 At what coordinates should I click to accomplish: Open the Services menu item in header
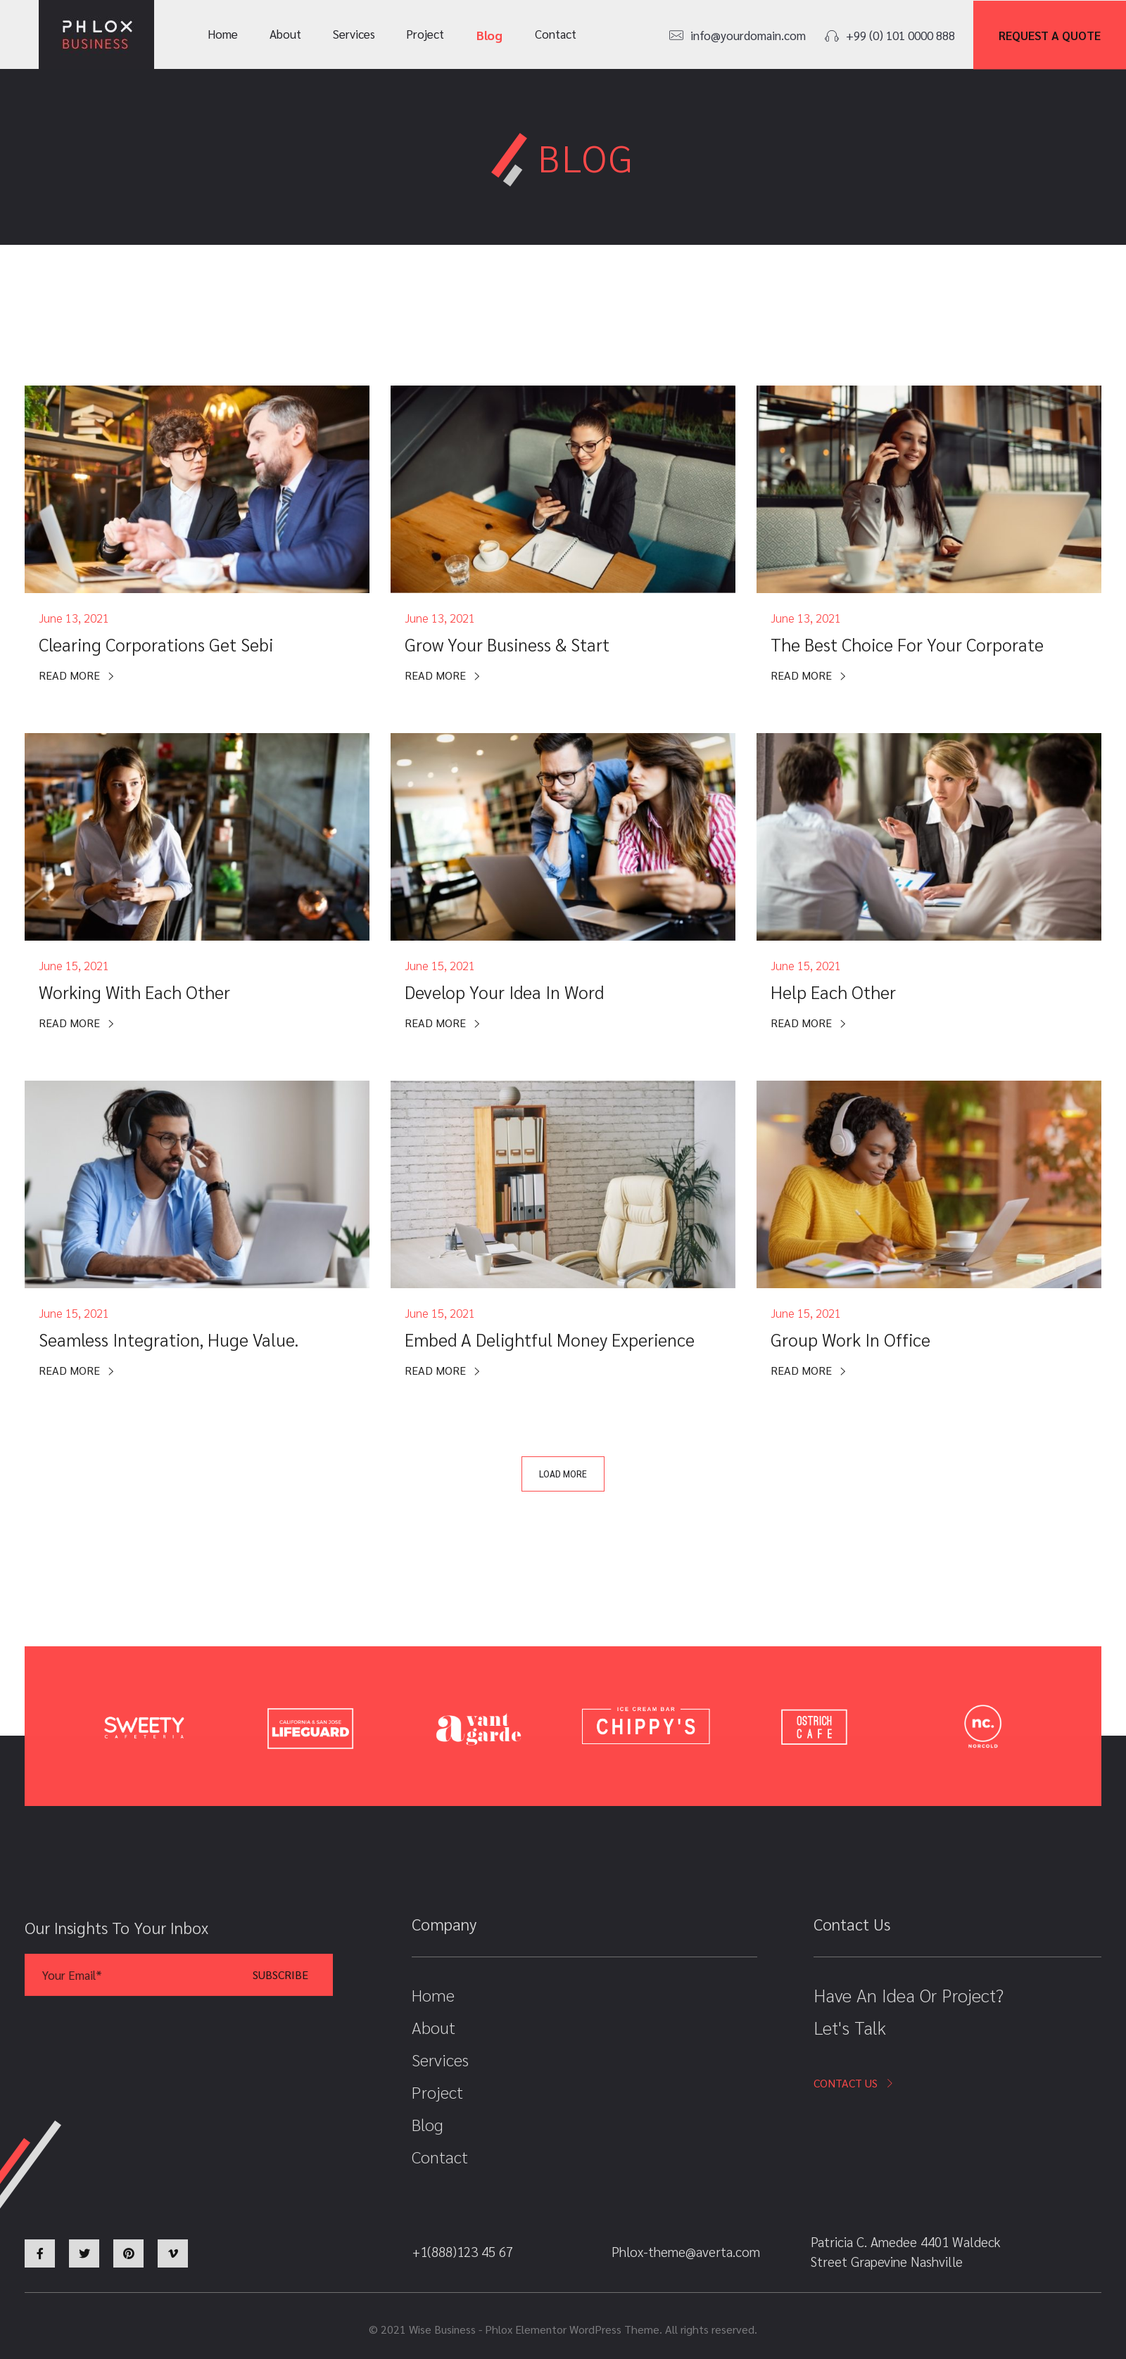point(354,34)
